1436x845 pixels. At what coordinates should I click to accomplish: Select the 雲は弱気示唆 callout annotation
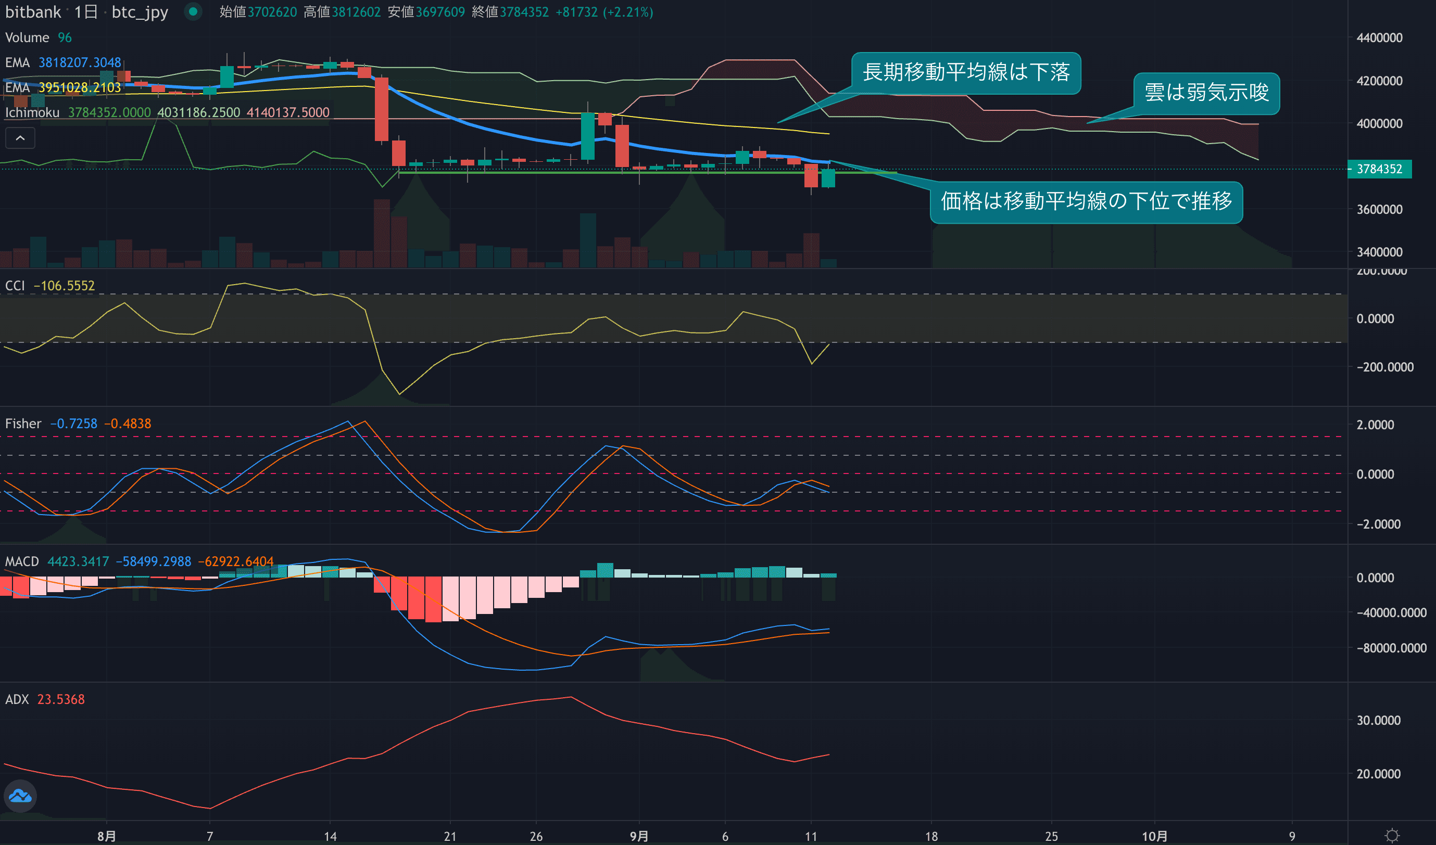point(1206,93)
